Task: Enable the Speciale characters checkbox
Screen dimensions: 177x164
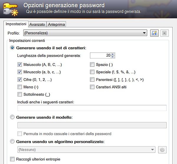Action: click(92, 72)
